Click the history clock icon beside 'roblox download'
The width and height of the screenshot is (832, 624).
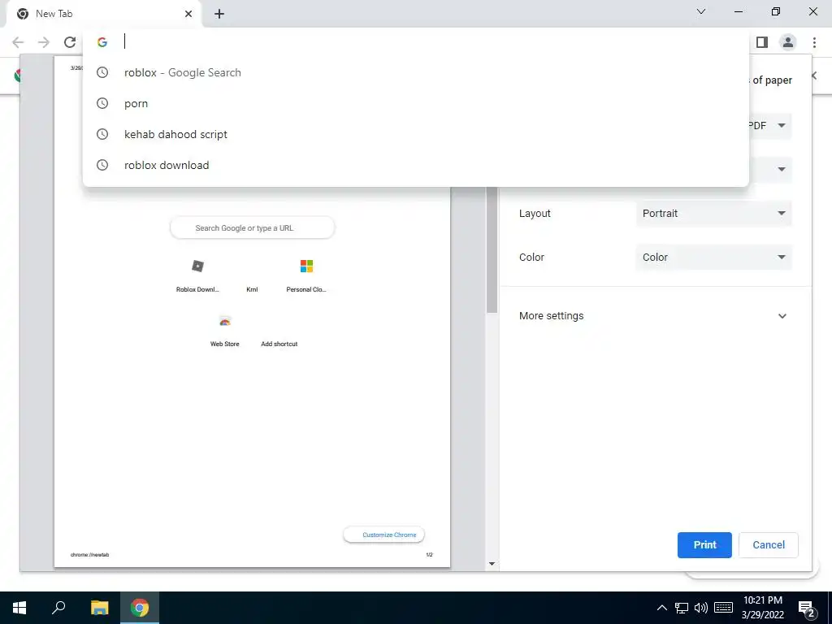click(x=102, y=165)
